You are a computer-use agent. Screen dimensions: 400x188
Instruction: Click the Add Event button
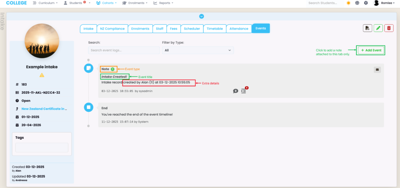371,50
